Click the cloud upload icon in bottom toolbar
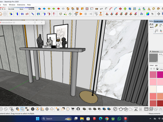163x122 pixels. (x=52, y=109)
